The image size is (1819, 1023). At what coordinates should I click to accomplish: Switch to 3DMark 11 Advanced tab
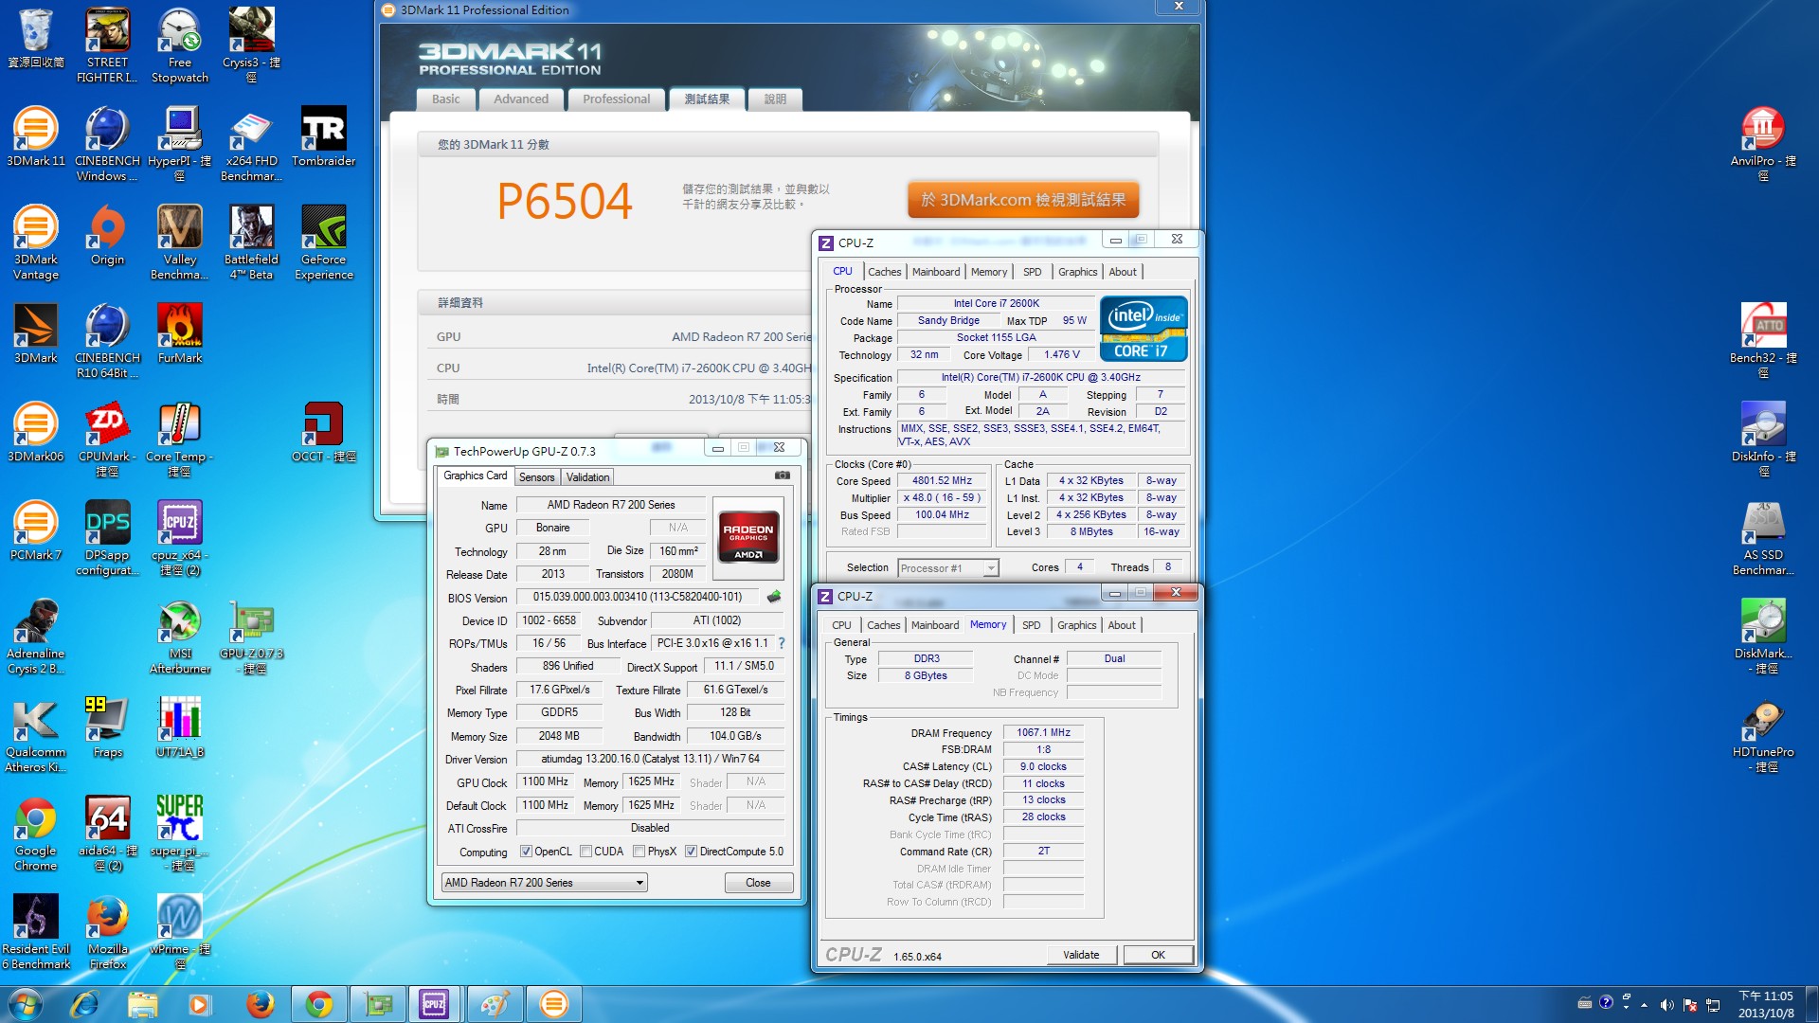(520, 99)
